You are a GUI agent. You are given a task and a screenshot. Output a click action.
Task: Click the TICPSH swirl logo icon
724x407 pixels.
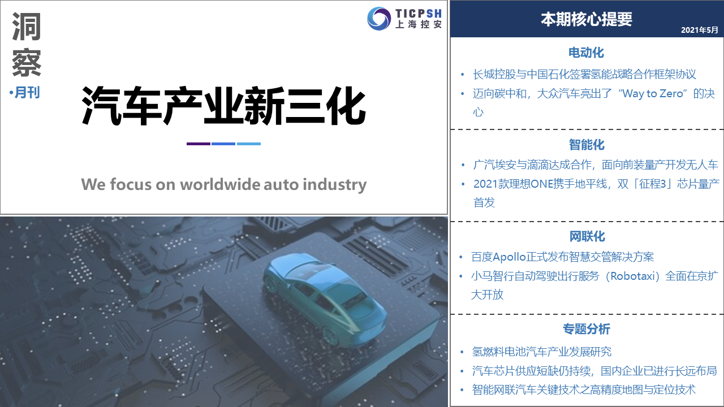[x=378, y=18]
